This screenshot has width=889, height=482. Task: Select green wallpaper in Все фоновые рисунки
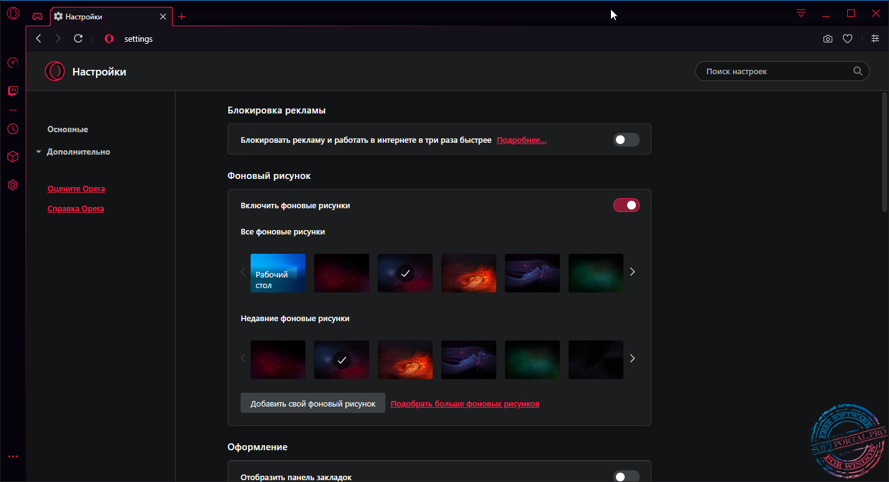(x=596, y=273)
